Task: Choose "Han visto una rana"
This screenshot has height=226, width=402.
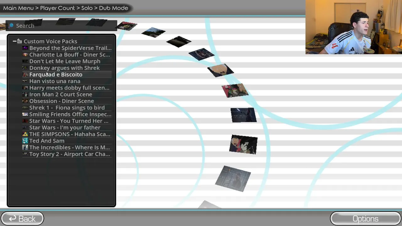Action: click(55, 81)
